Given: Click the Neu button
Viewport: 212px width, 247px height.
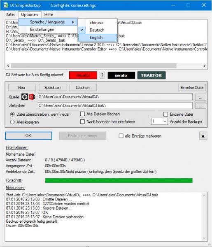Looking at the screenshot, I should [22, 88].
